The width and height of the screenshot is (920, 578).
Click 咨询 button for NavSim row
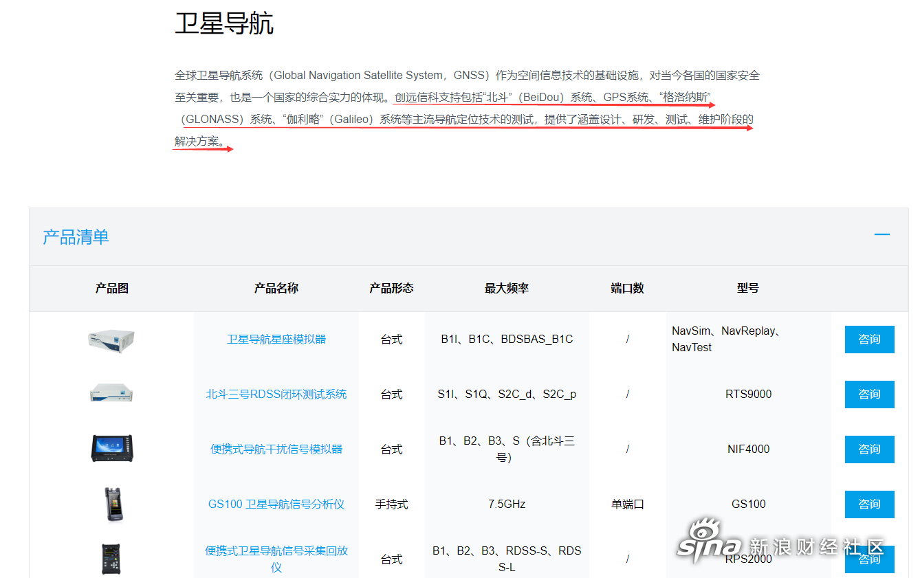coord(870,340)
